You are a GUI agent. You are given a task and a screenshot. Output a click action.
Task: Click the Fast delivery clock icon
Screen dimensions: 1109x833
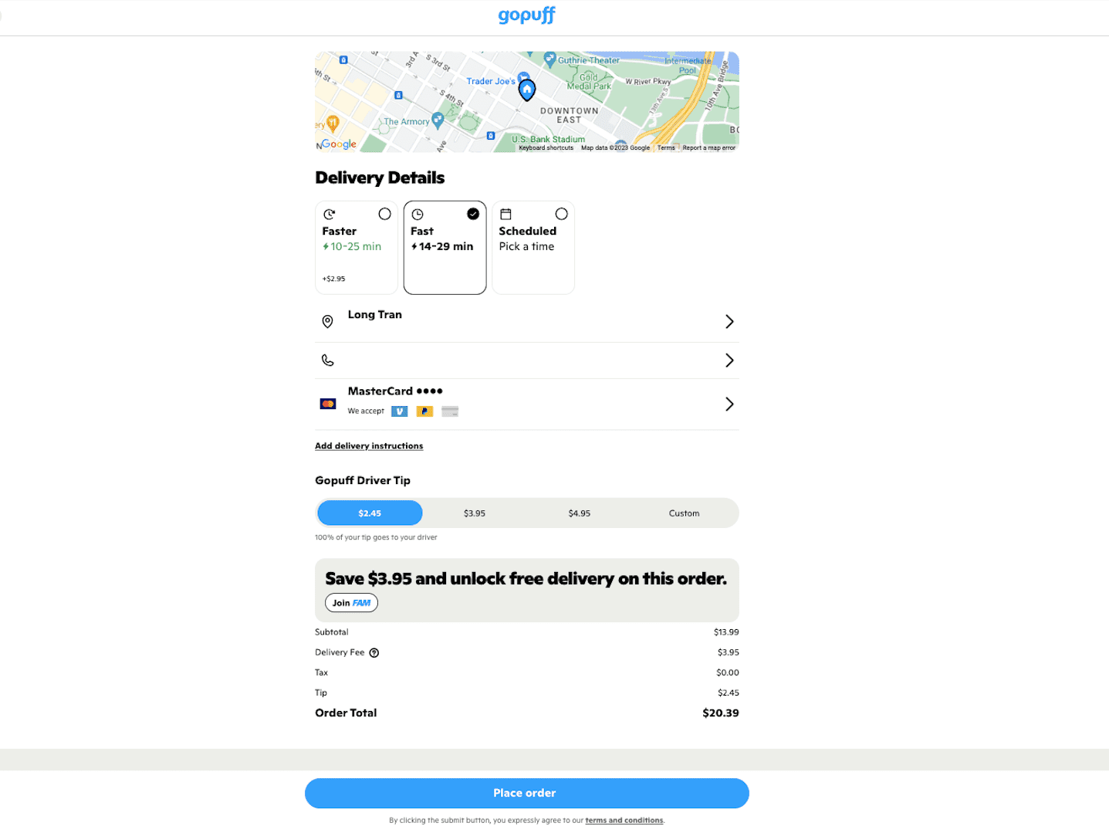pyautogui.click(x=418, y=214)
